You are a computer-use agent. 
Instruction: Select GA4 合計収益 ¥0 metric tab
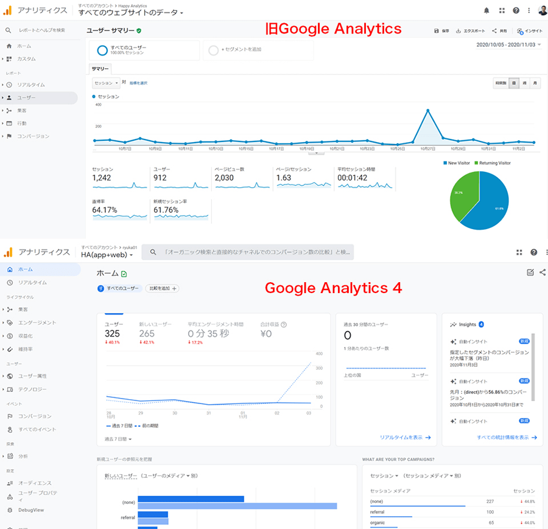tap(273, 330)
